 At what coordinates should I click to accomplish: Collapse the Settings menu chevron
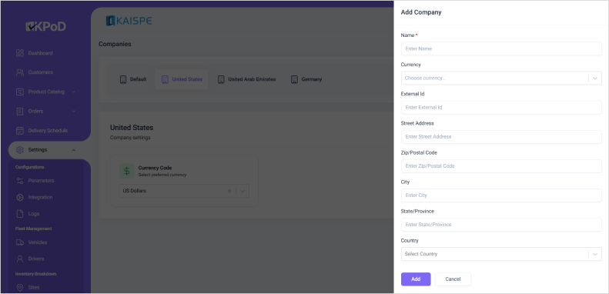click(74, 150)
